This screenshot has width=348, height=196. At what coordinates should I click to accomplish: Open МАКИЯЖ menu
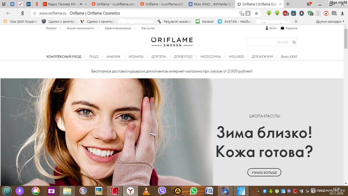coord(113,57)
